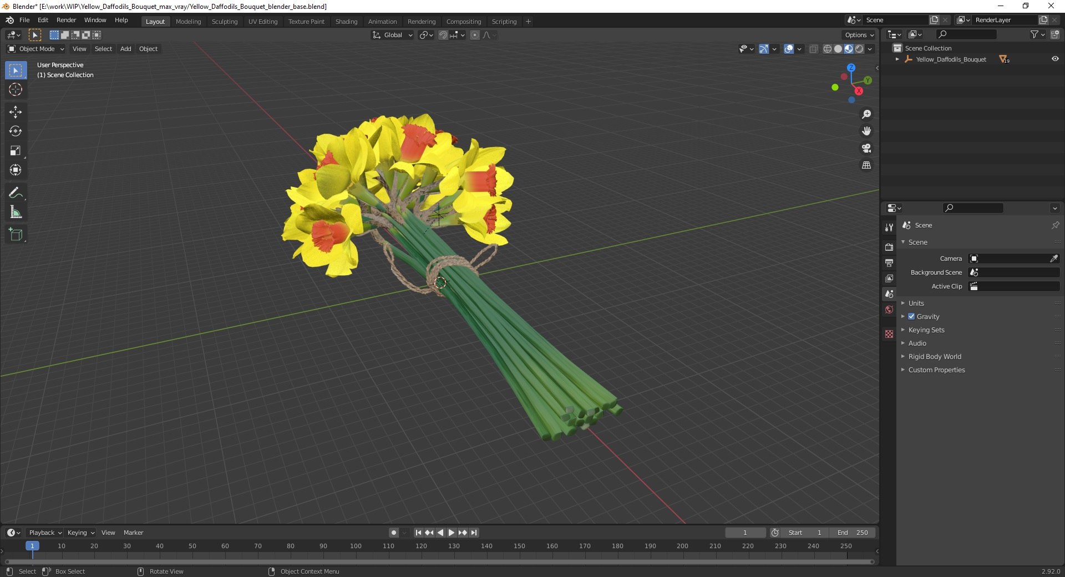Open the Output properties tab

889,262
